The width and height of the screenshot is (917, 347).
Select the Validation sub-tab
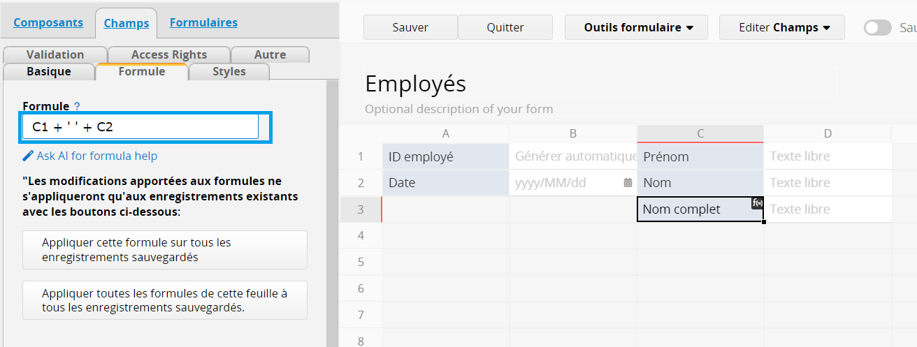(55, 54)
